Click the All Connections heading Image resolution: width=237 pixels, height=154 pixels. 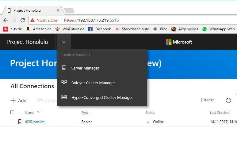tap(32, 86)
